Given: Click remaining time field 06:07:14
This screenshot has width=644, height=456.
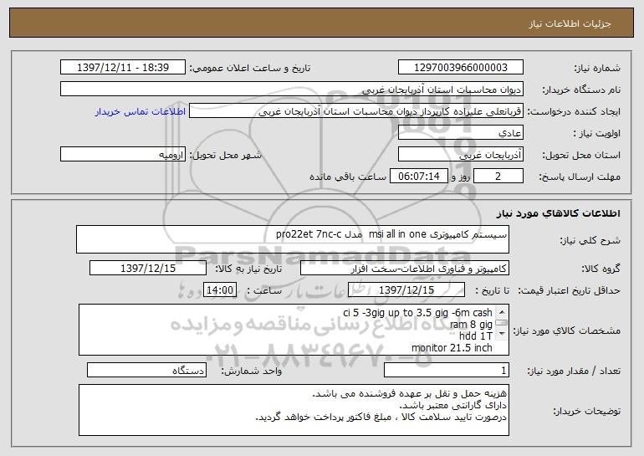Looking at the screenshot, I should [418, 177].
